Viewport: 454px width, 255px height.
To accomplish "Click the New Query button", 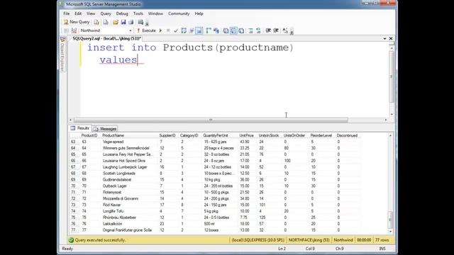I will pyautogui.click(x=77, y=22).
